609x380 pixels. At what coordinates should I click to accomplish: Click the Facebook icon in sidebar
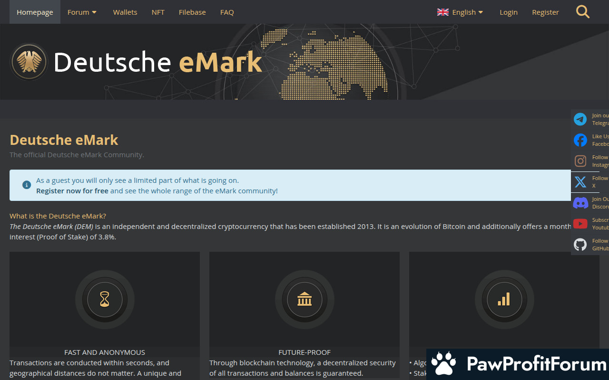coord(580,140)
